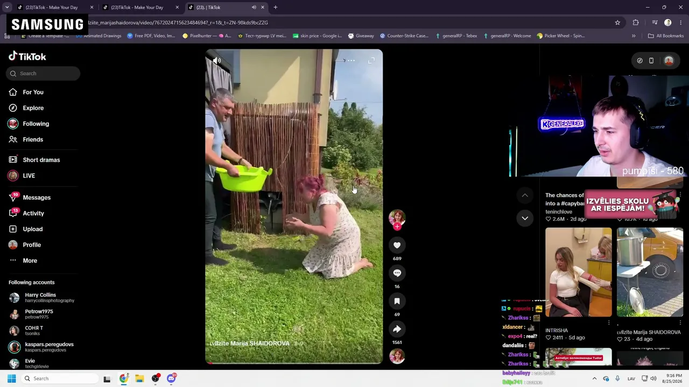Follow creator with red plus badge
689x387 pixels.
(x=397, y=227)
